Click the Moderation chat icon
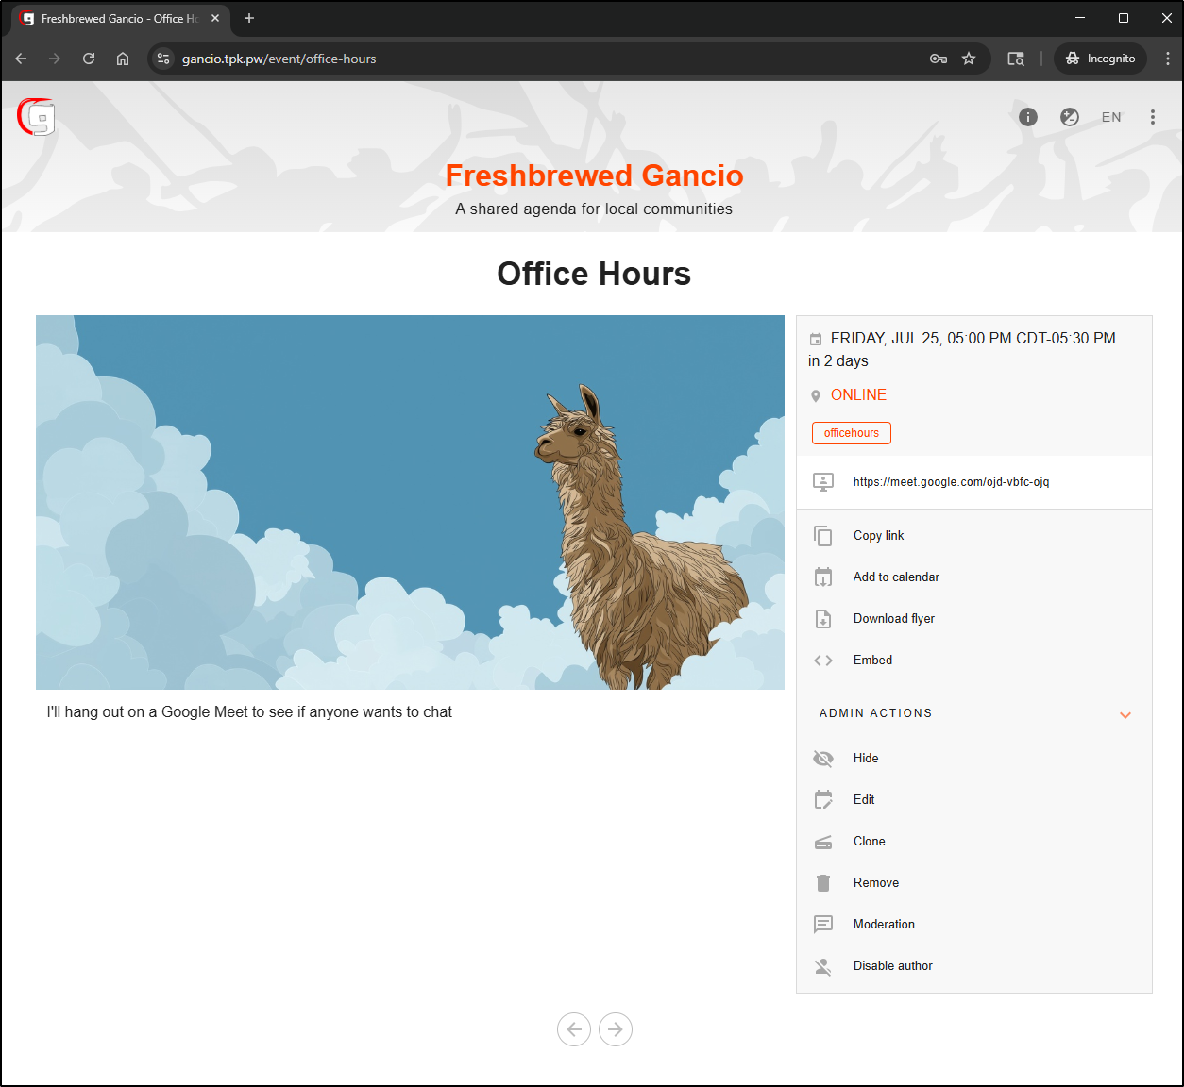 pos(823,925)
